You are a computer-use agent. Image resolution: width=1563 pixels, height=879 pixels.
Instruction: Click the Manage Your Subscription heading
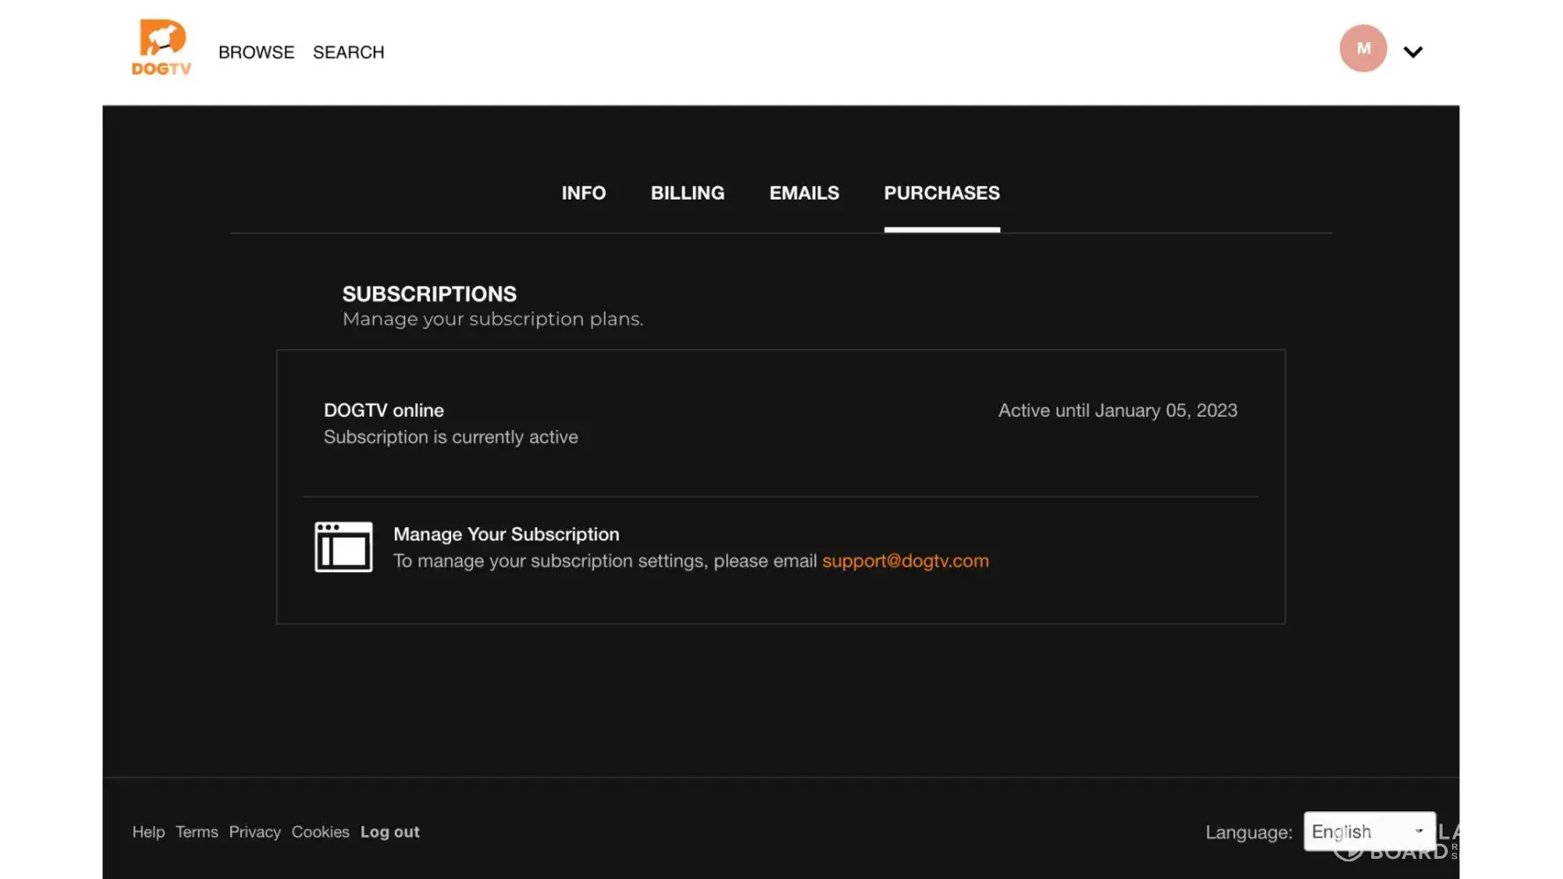(x=506, y=534)
